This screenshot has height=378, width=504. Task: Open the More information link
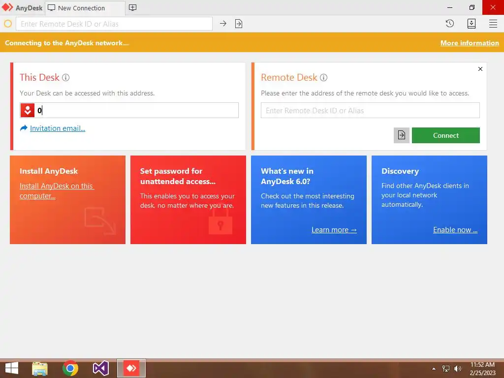click(x=469, y=43)
